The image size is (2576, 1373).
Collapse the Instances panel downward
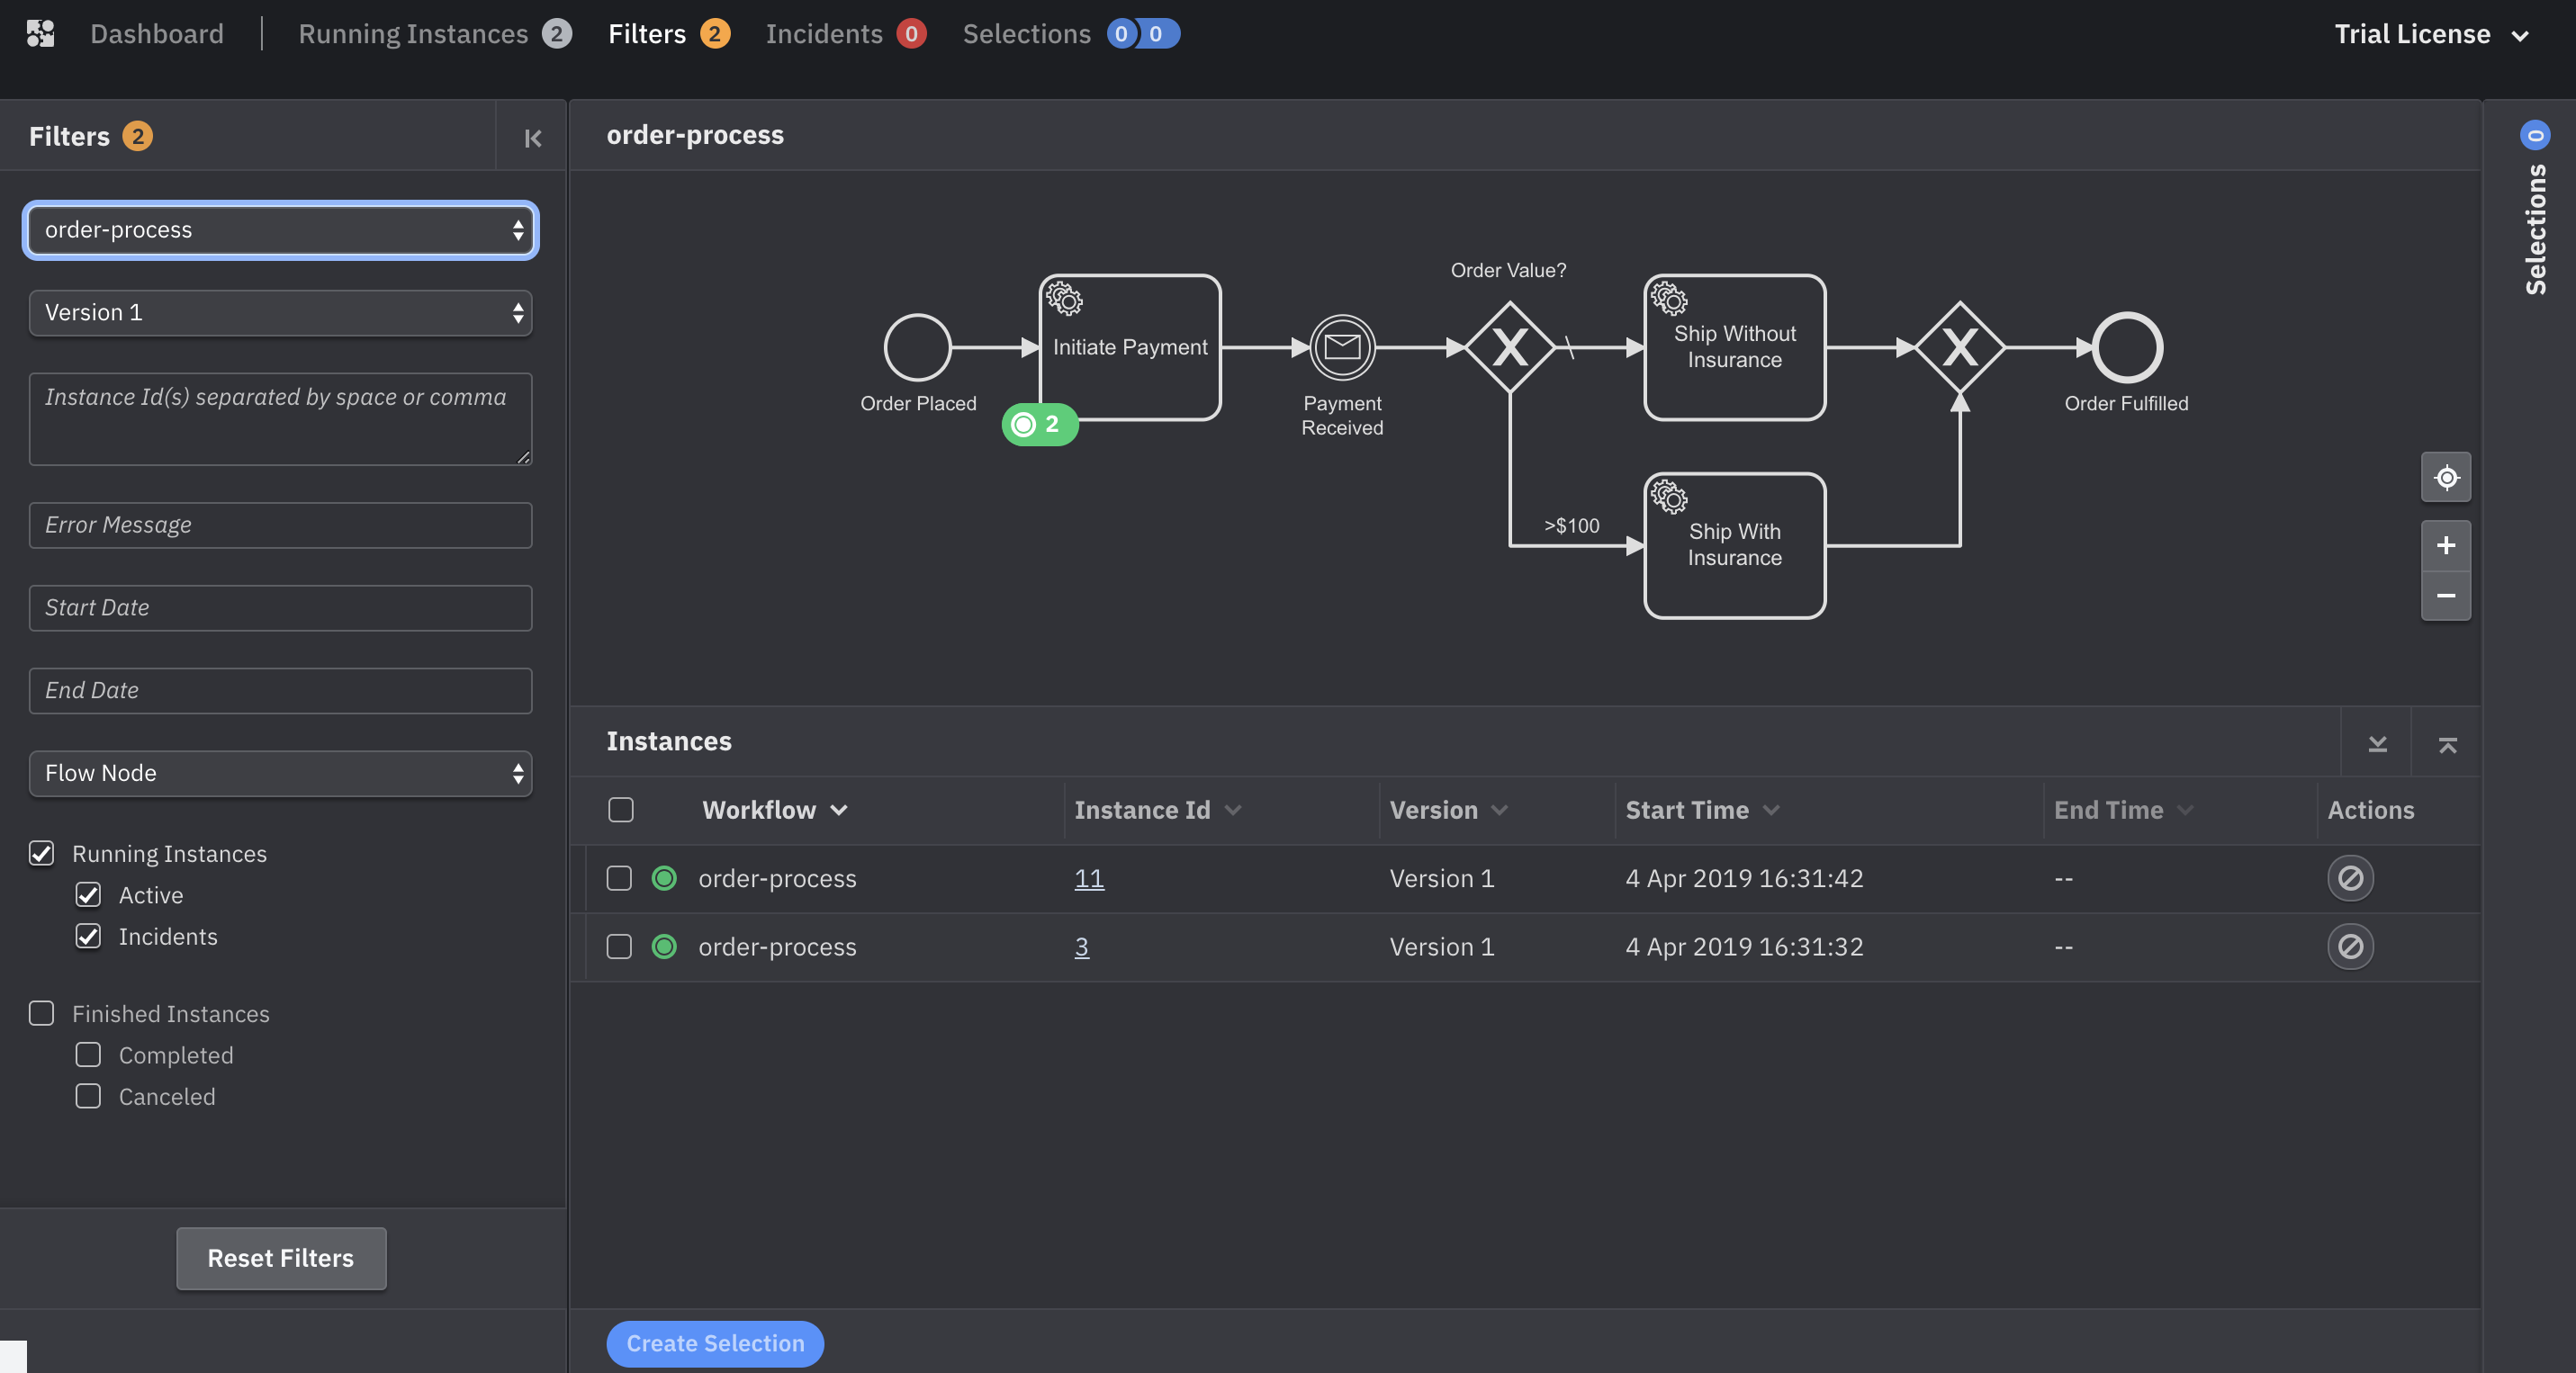click(x=2377, y=742)
